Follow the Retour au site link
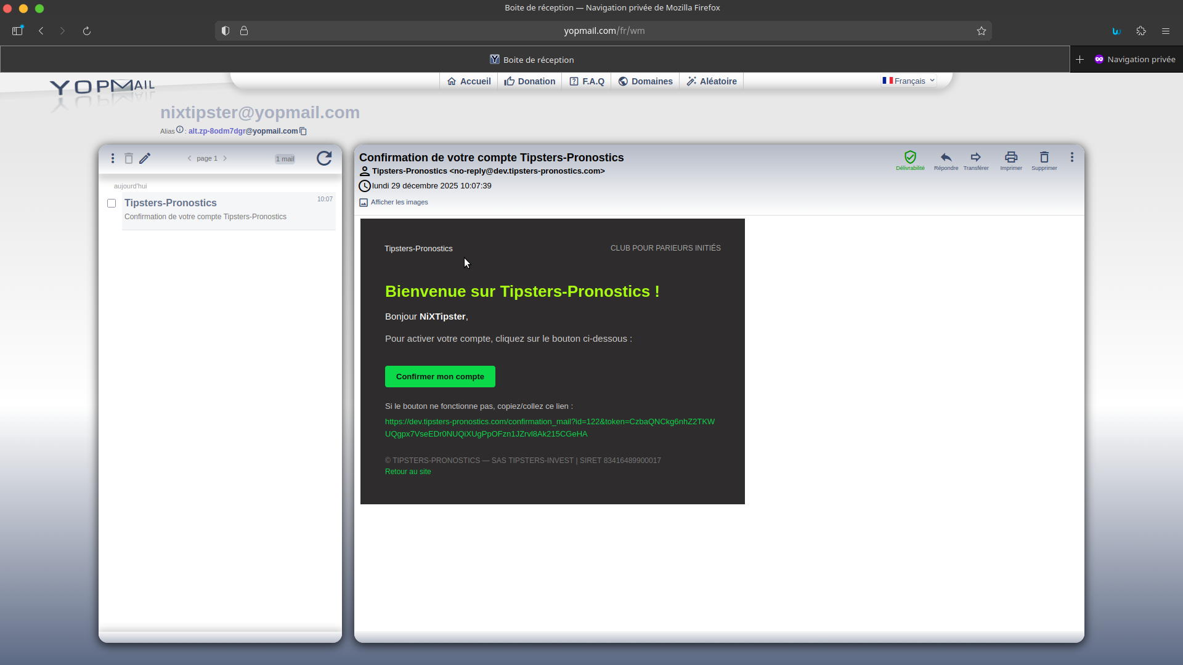1183x665 pixels. coord(407,471)
